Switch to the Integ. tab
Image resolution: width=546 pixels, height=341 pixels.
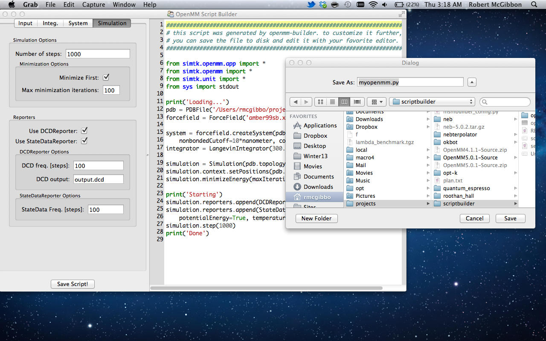click(50, 23)
